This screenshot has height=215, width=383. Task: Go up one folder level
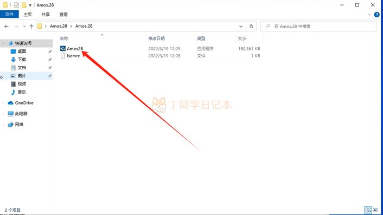pos(31,27)
